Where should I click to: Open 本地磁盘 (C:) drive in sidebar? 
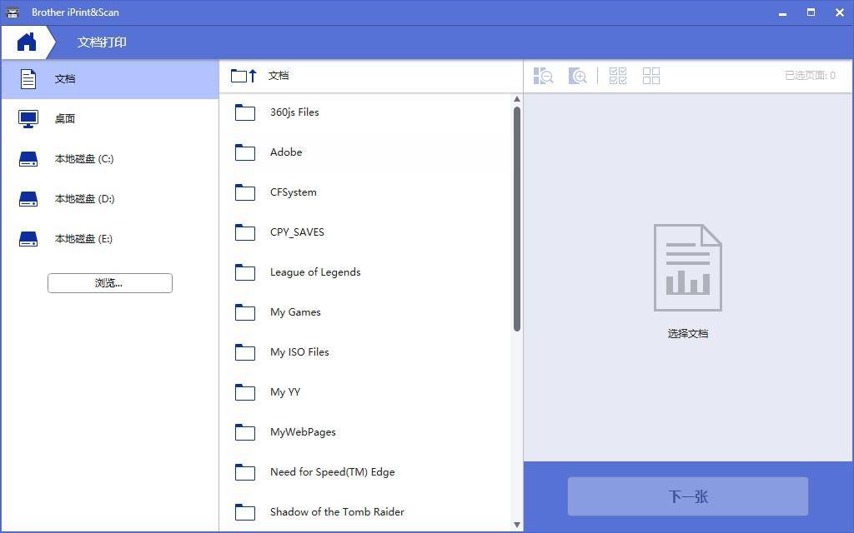83,158
